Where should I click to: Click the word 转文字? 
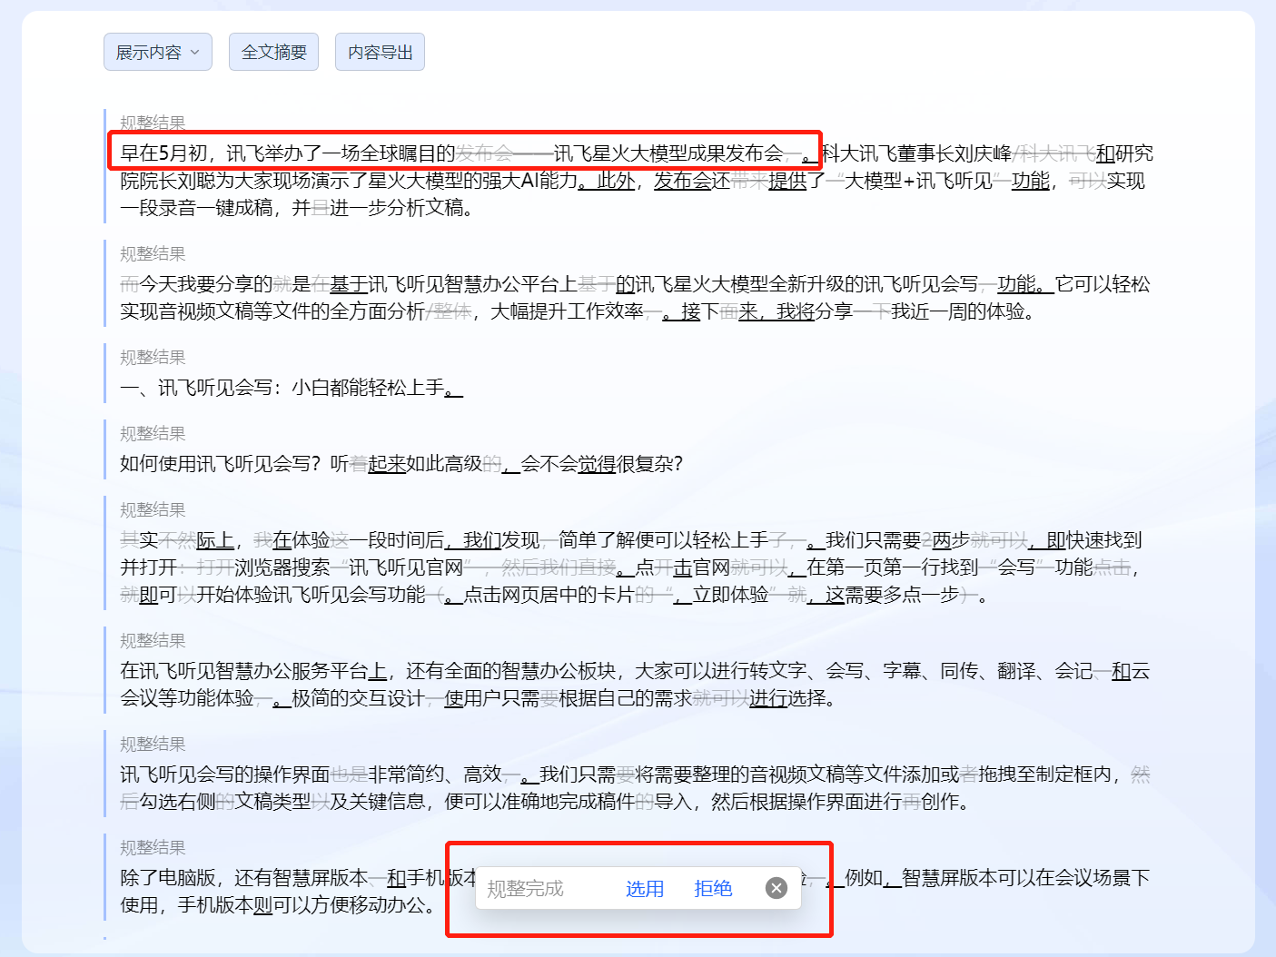(778, 671)
